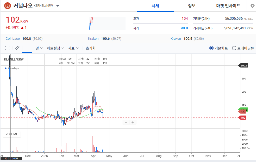Switch to the 정보 tab
The width and height of the screenshot is (256, 162).
[x=192, y=6]
